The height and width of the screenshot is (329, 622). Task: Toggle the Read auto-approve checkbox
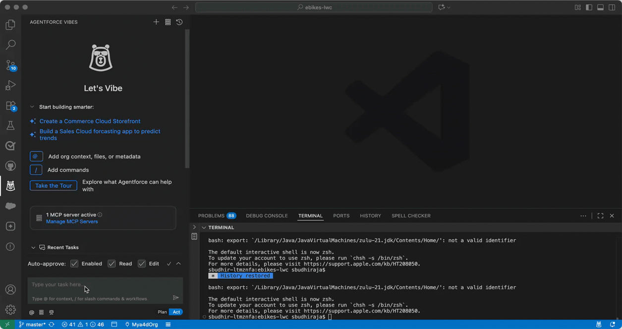(112, 264)
